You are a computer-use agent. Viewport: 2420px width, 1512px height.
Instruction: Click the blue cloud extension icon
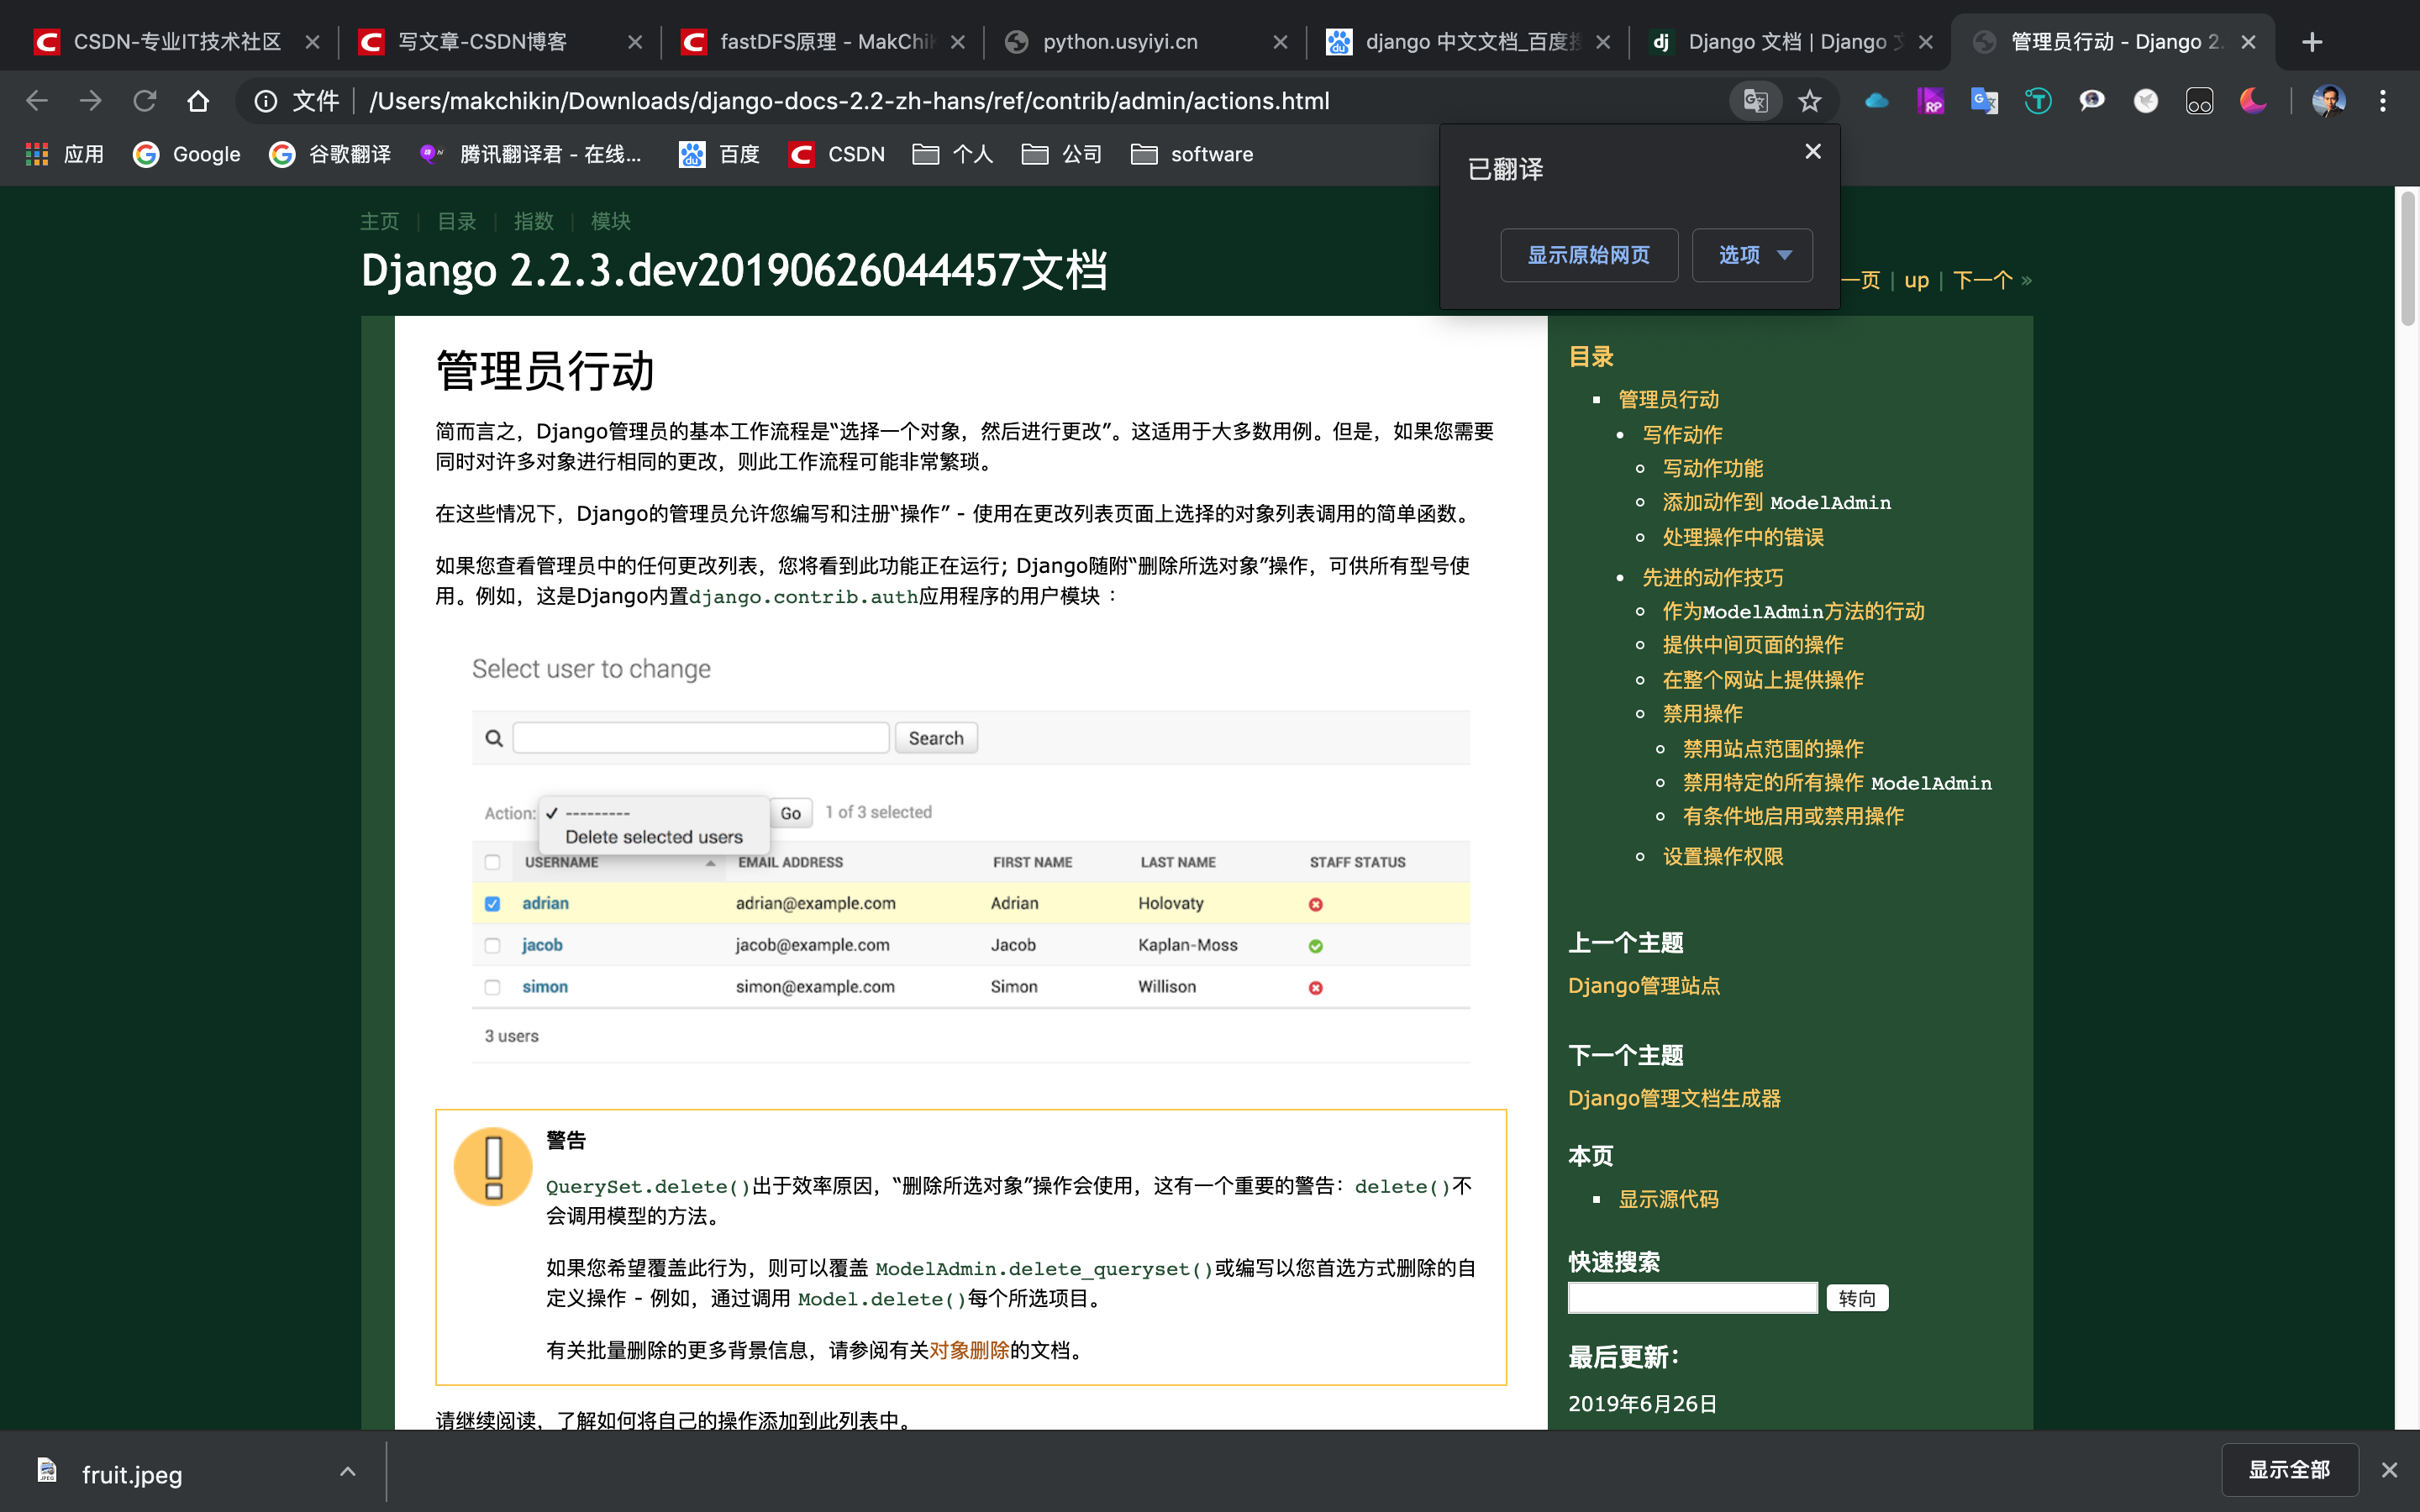[x=1876, y=101]
